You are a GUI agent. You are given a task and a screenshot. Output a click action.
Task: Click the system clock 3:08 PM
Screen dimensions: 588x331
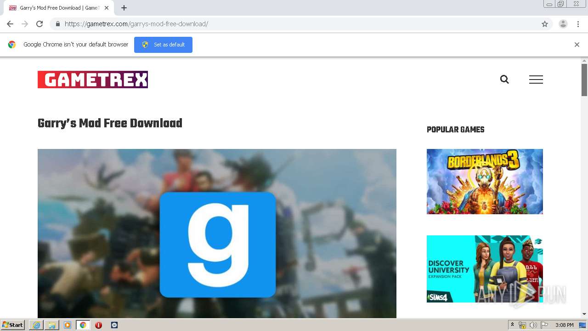pos(564,325)
